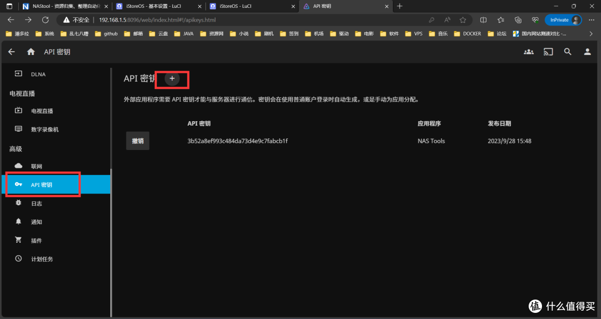
Task: Revoke the NAS Tools key with 撤销
Action: (137, 141)
